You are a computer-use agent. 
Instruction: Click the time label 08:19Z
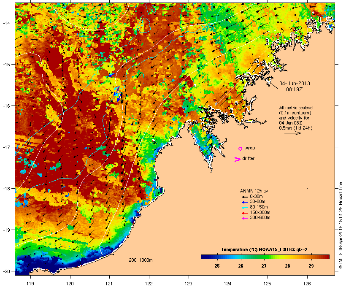(295, 89)
